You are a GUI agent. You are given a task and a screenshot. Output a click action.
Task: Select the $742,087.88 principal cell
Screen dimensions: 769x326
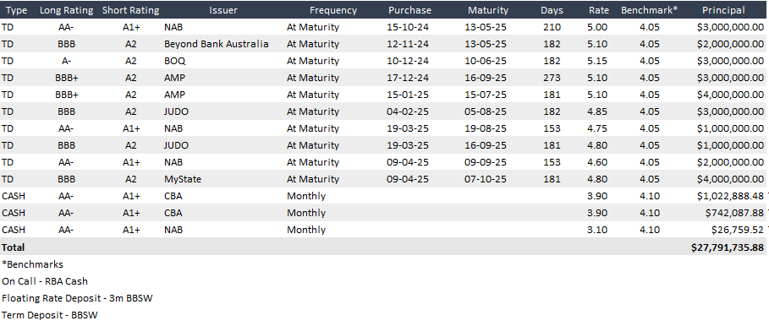(734, 213)
